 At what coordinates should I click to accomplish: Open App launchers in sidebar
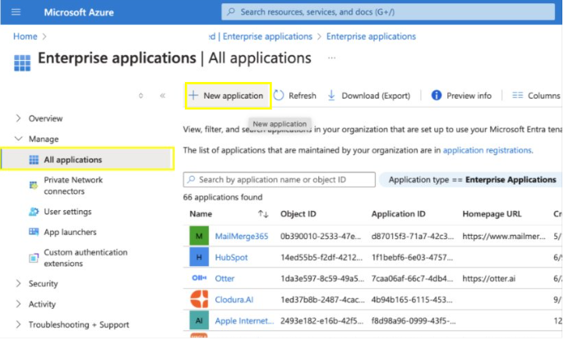coord(69,232)
